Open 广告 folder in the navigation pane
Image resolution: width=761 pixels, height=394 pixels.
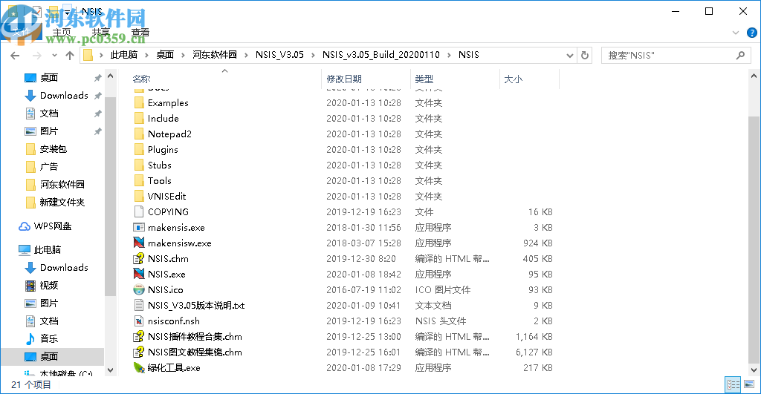pos(42,167)
